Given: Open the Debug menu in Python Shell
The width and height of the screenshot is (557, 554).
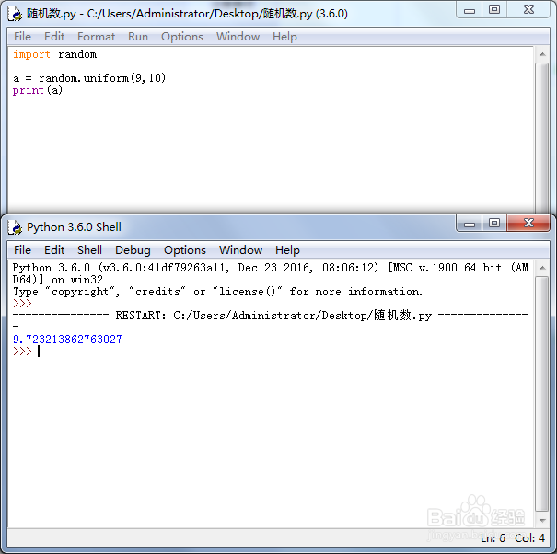Looking at the screenshot, I should 133,250.
